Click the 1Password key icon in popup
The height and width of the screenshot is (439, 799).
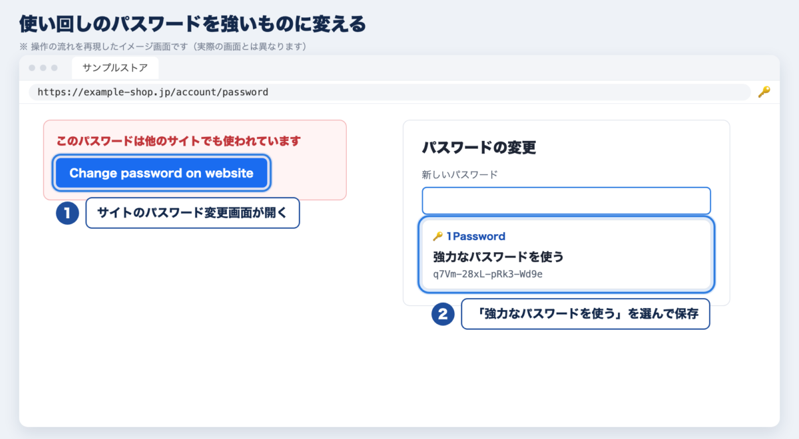click(x=437, y=236)
